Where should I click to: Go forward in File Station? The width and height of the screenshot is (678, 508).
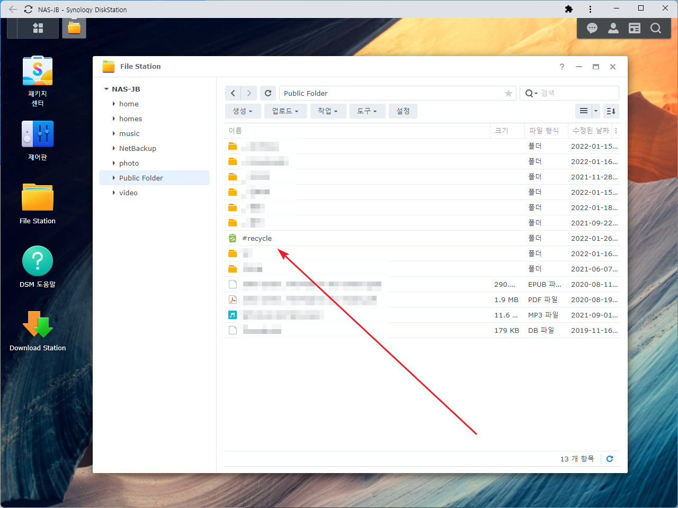point(249,93)
